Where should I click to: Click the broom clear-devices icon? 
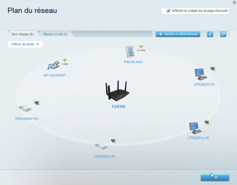[210, 34]
